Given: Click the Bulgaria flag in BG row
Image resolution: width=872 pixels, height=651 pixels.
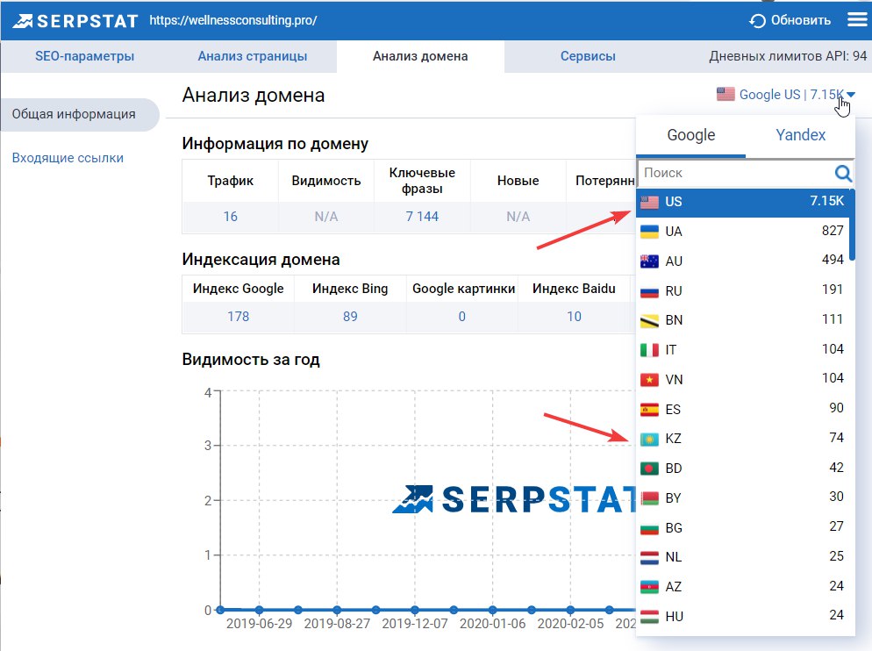Looking at the screenshot, I should coord(649,528).
